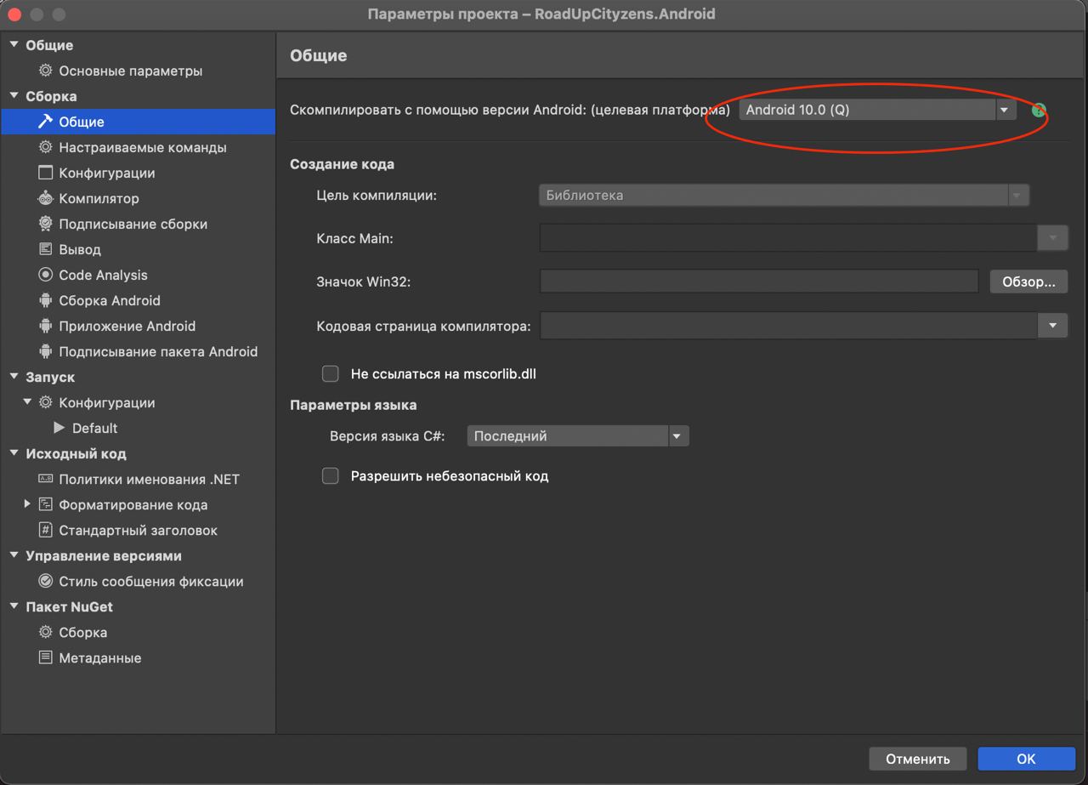
Task: Click the Android icon next to Сборка Android
Action: [46, 300]
